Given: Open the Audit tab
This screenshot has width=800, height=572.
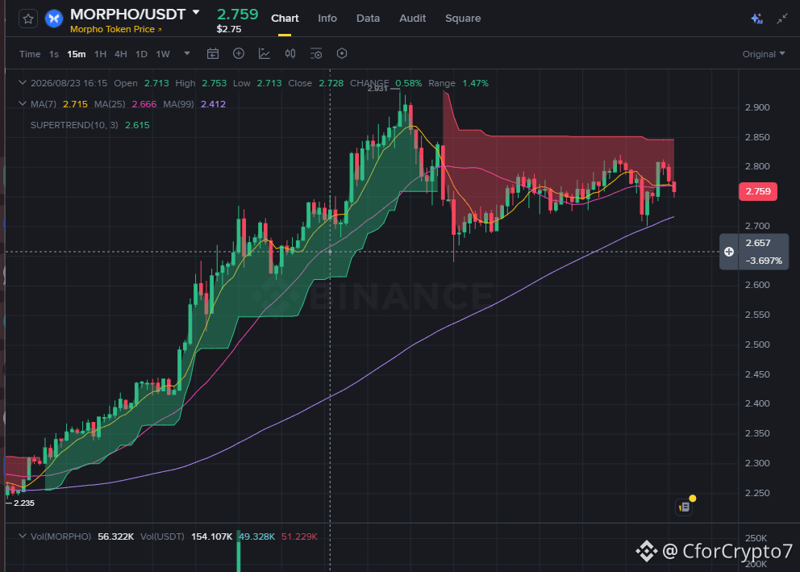Looking at the screenshot, I should pos(412,19).
